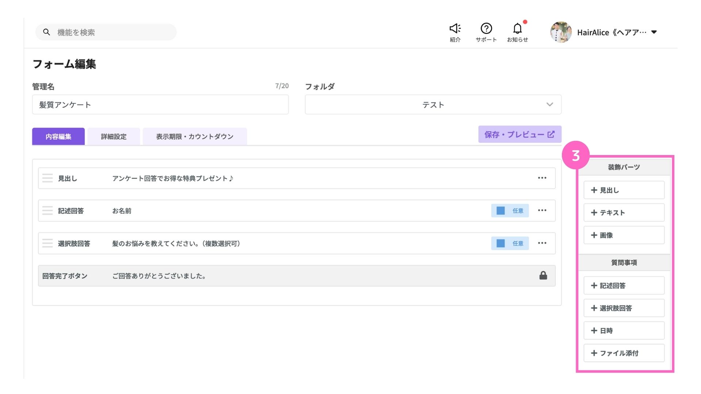Click the megaphone 紹介 icon
The height and width of the screenshot is (394, 701).
pyautogui.click(x=455, y=29)
